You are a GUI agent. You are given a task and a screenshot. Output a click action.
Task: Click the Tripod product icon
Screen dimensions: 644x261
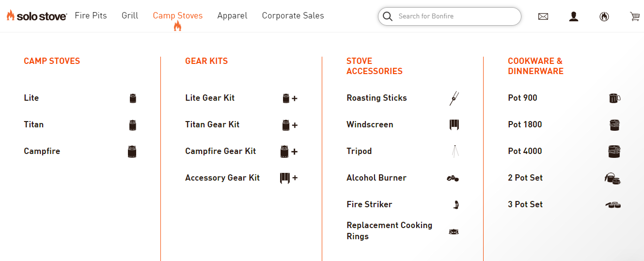454,152
